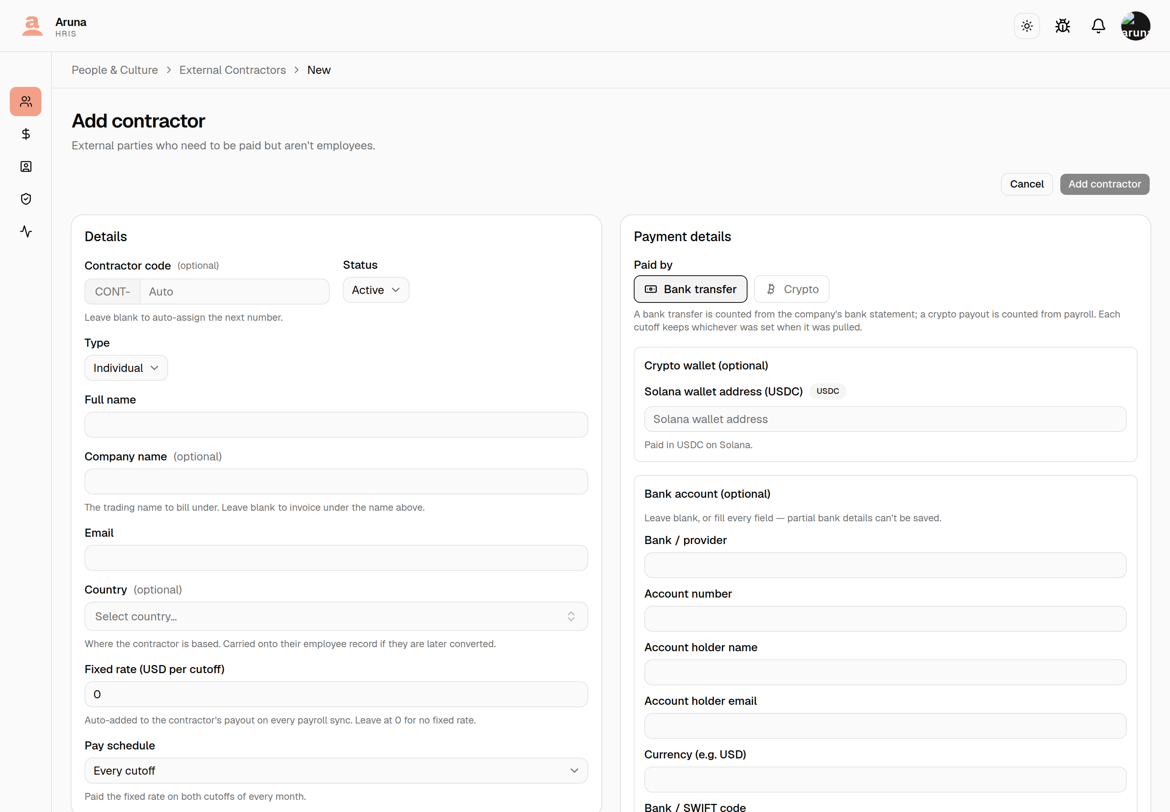Screen dimensions: 1170x812
Task: Focus the Account holder name field
Action: coord(885,673)
